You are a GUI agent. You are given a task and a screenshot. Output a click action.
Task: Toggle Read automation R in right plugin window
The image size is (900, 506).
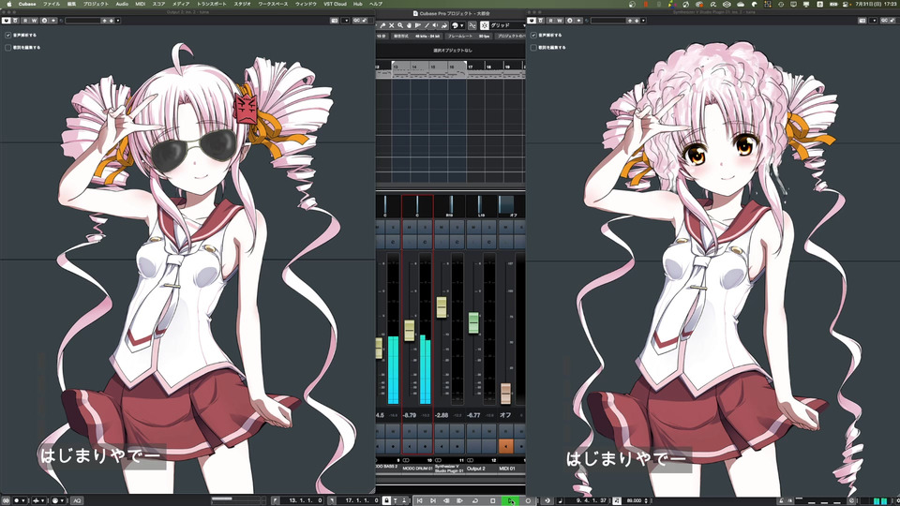click(551, 21)
